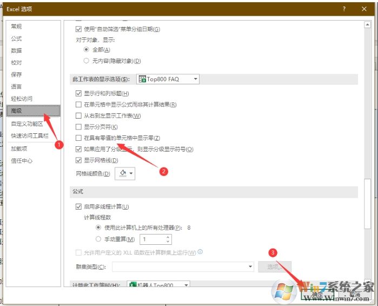Open the 群集类型 dropdown
The image size is (378, 306).
[183, 266]
